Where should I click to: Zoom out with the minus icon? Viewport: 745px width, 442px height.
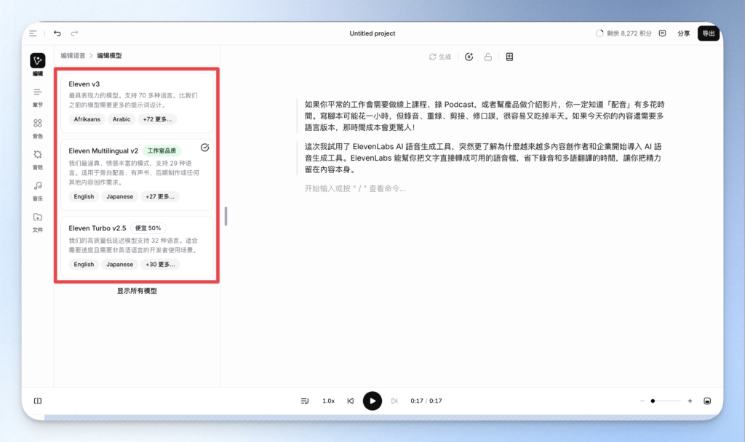[642, 401]
